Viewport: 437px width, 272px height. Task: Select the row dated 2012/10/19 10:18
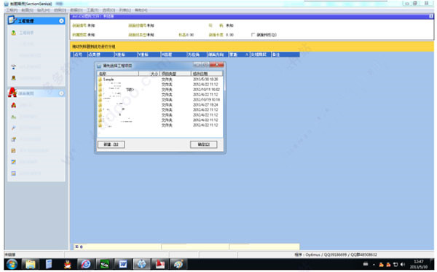(160, 100)
